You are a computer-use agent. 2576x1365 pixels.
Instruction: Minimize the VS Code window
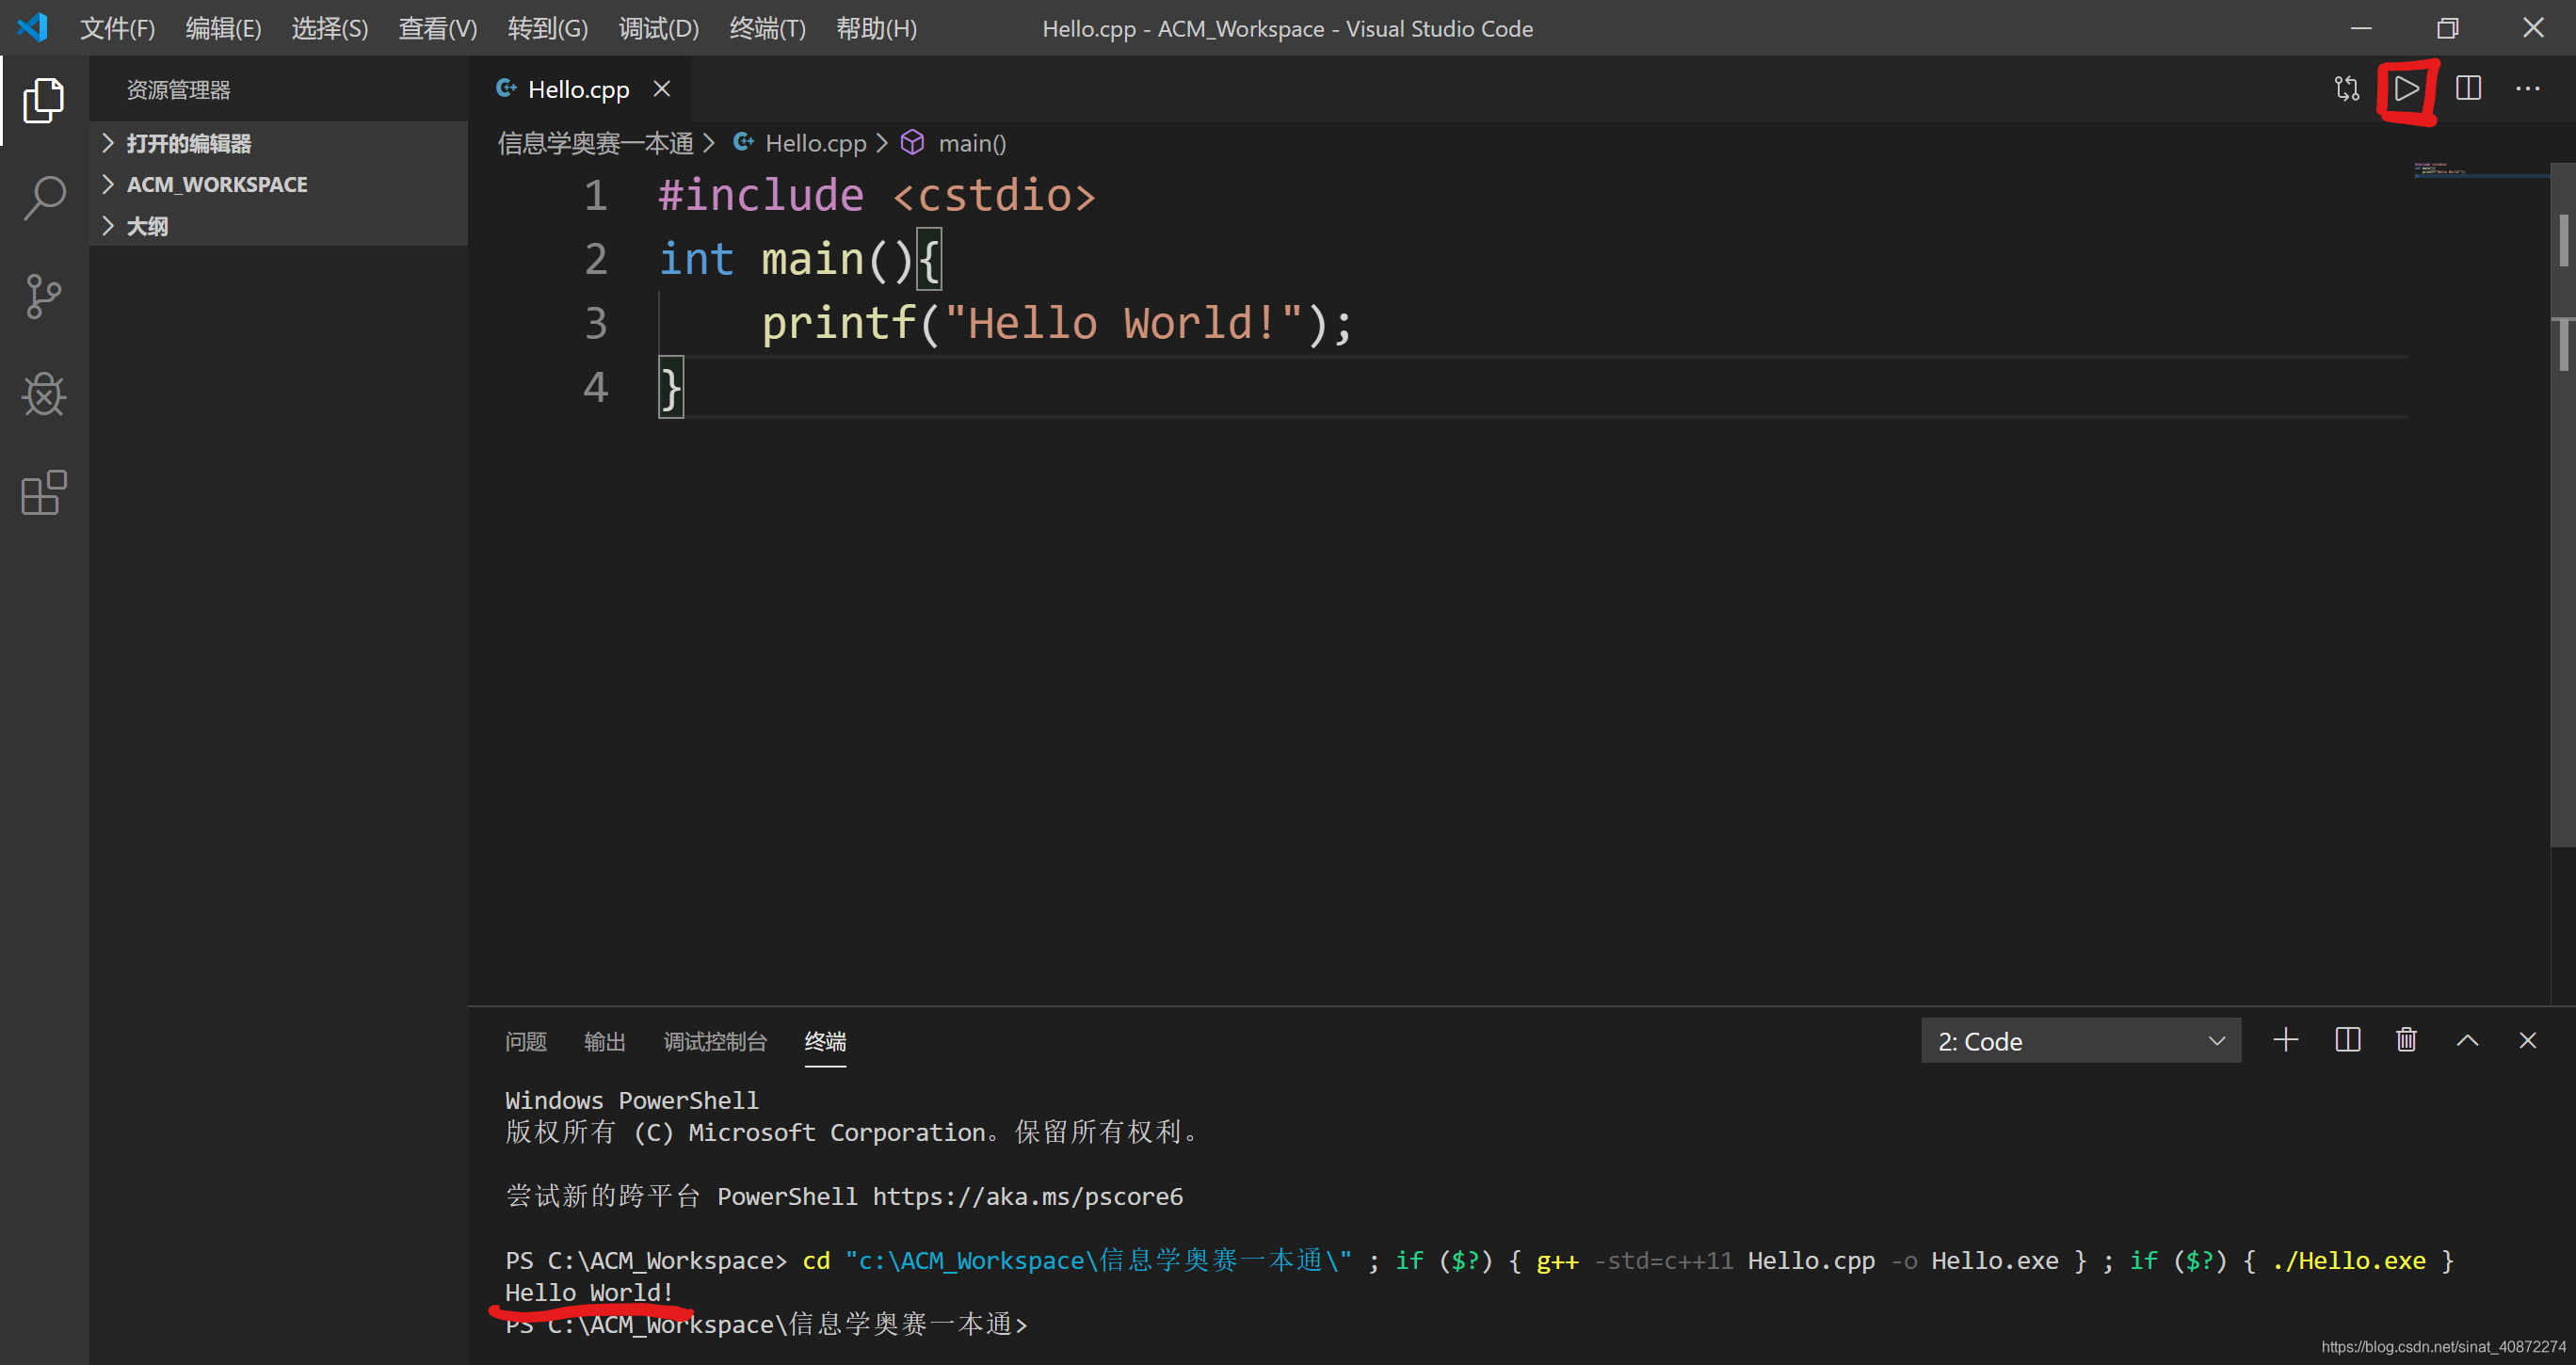pyautogui.click(x=2361, y=28)
